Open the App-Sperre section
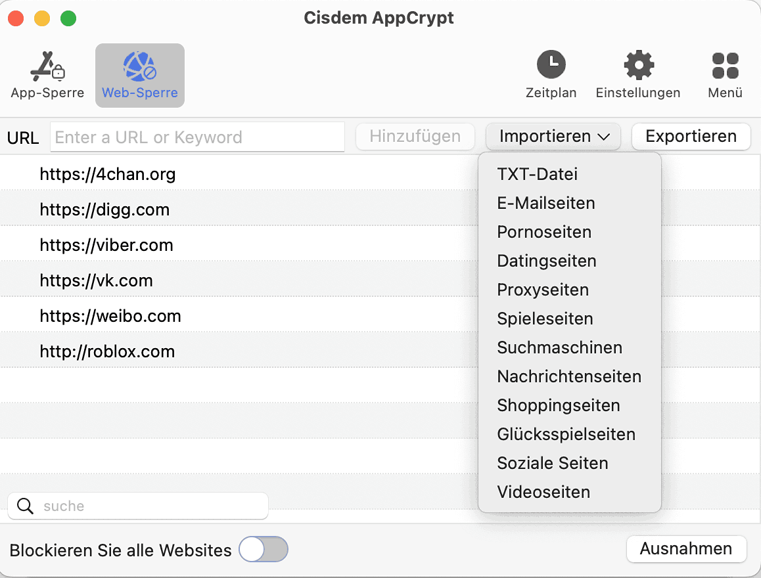The height and width of the screenshot is (578, 761). pyautogui.click(x=47, y=75)
